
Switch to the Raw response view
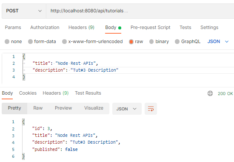coord(38,108)
